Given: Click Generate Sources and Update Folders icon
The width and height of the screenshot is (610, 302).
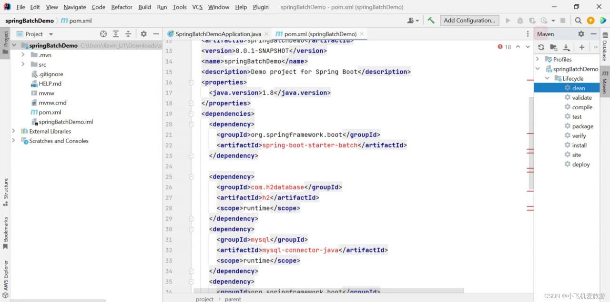Looking at the screenshot, I should click(x=553, y=47).
